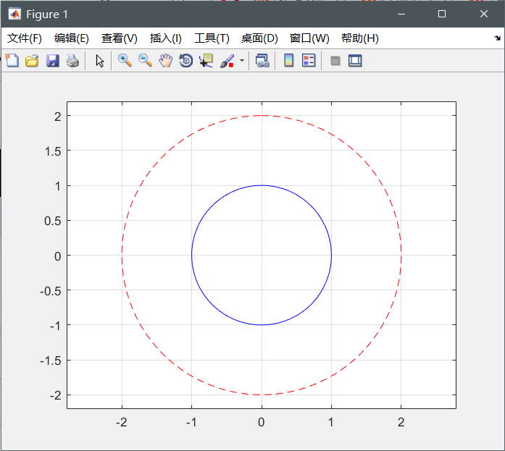
Task: Click the y-axis tick label -0.5
Action: click(51, 291)
